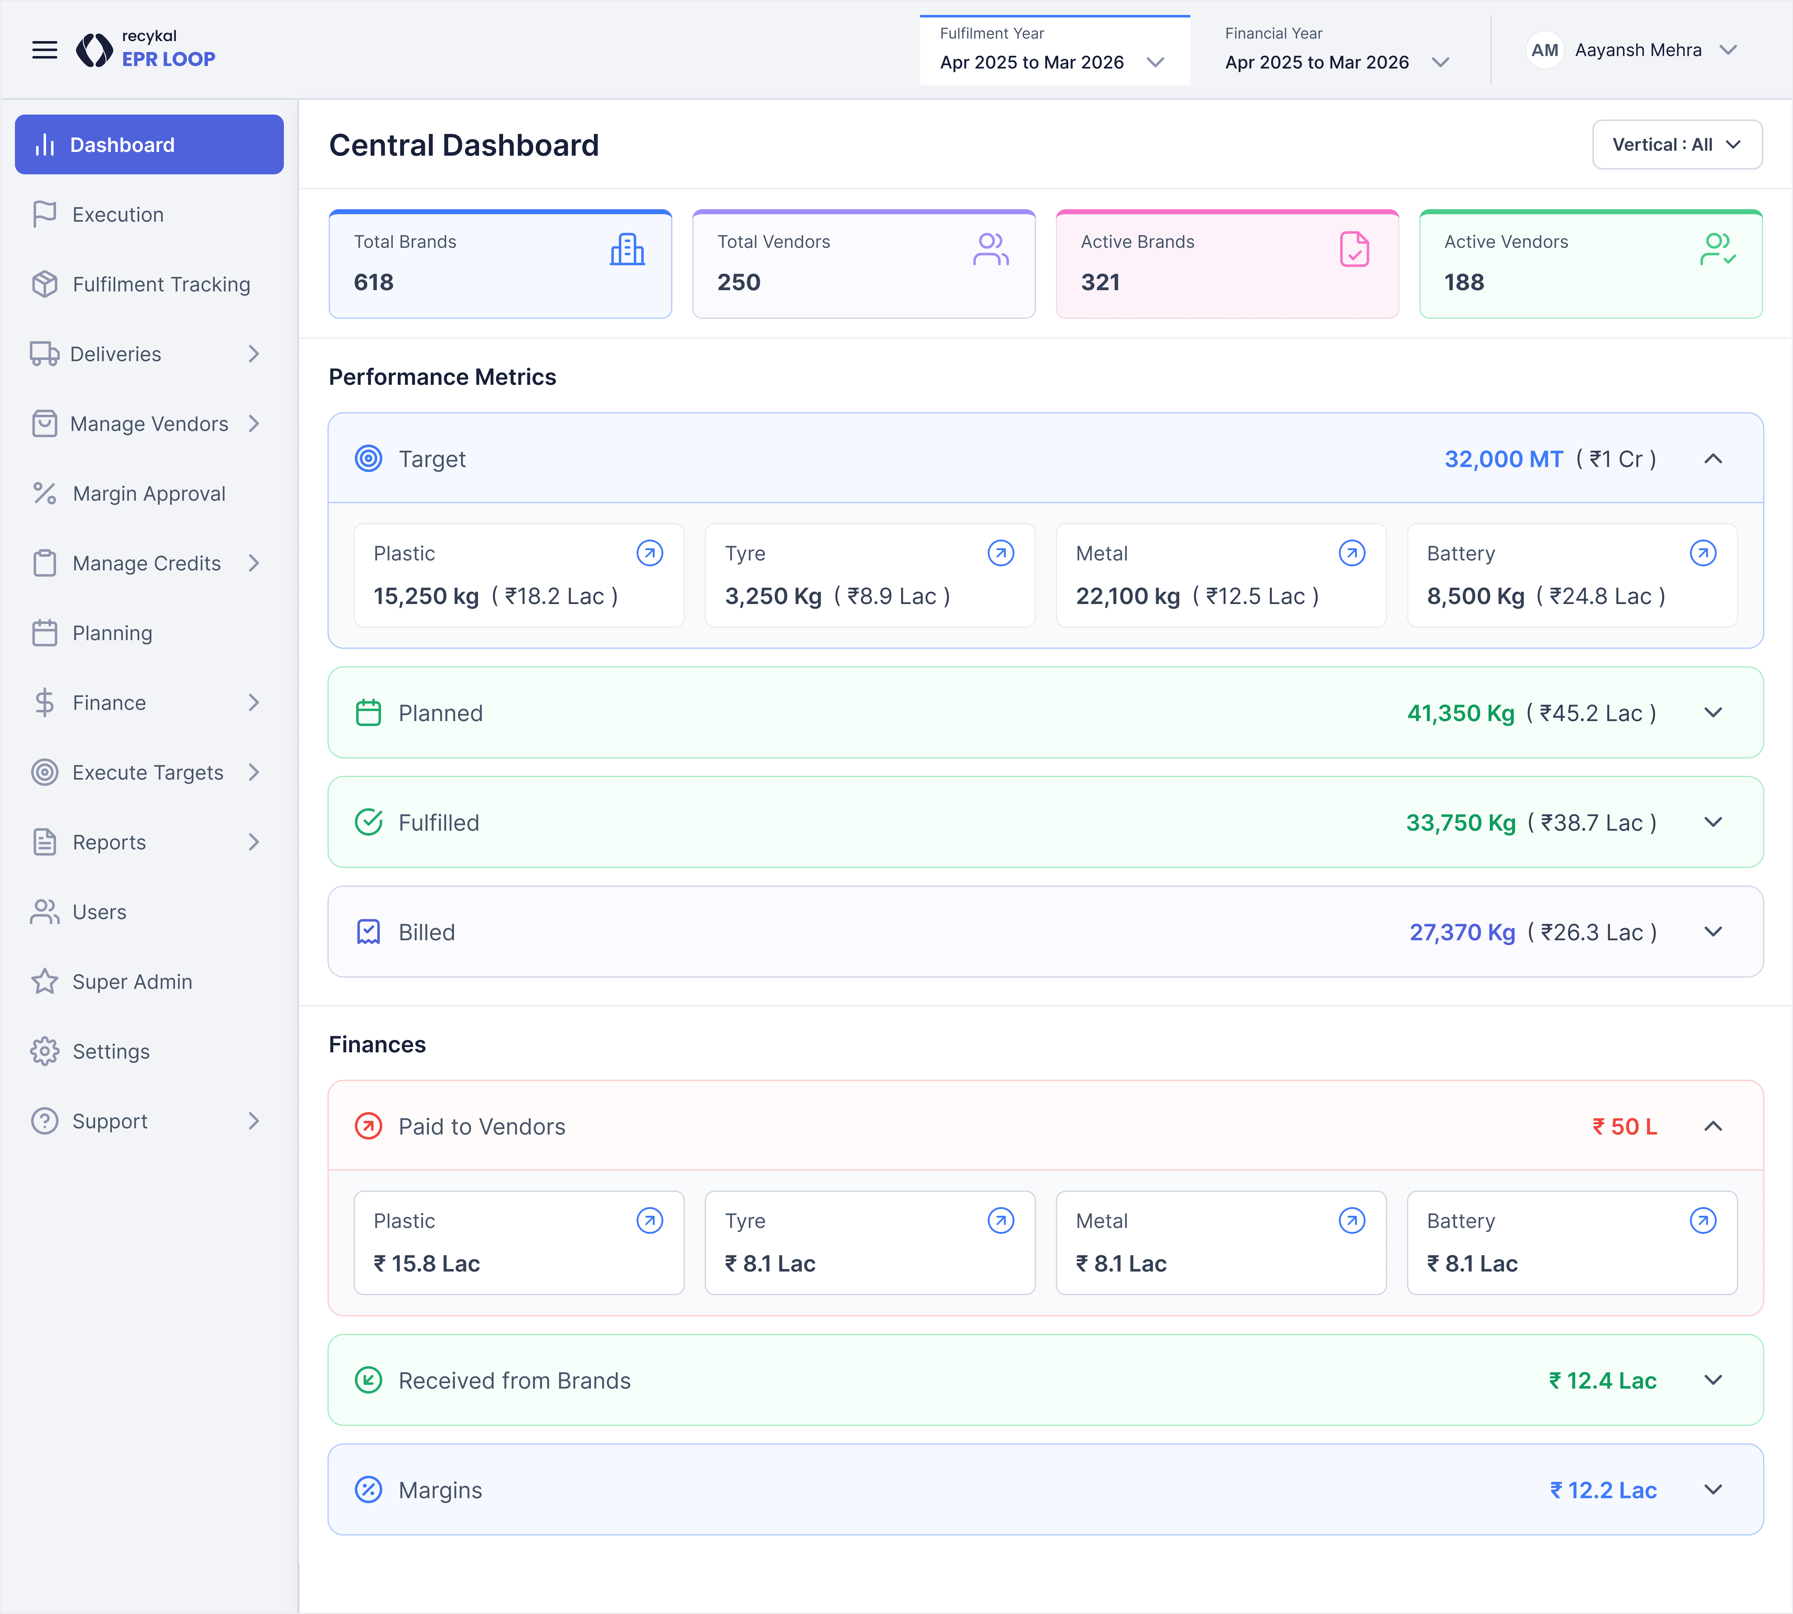Open Plastic target details arrow icon

click(649, 553)
